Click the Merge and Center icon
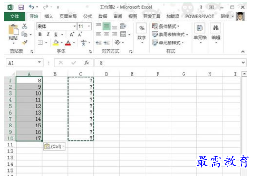The height and width of the screenshot is (176, 253). [123, 34]
